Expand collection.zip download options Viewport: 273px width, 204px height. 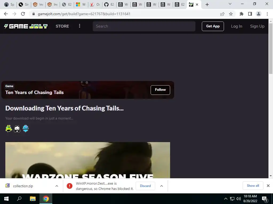[57, 186]
